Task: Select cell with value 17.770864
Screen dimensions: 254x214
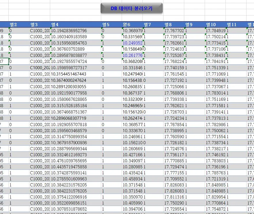Action: (x=215, y=203)
